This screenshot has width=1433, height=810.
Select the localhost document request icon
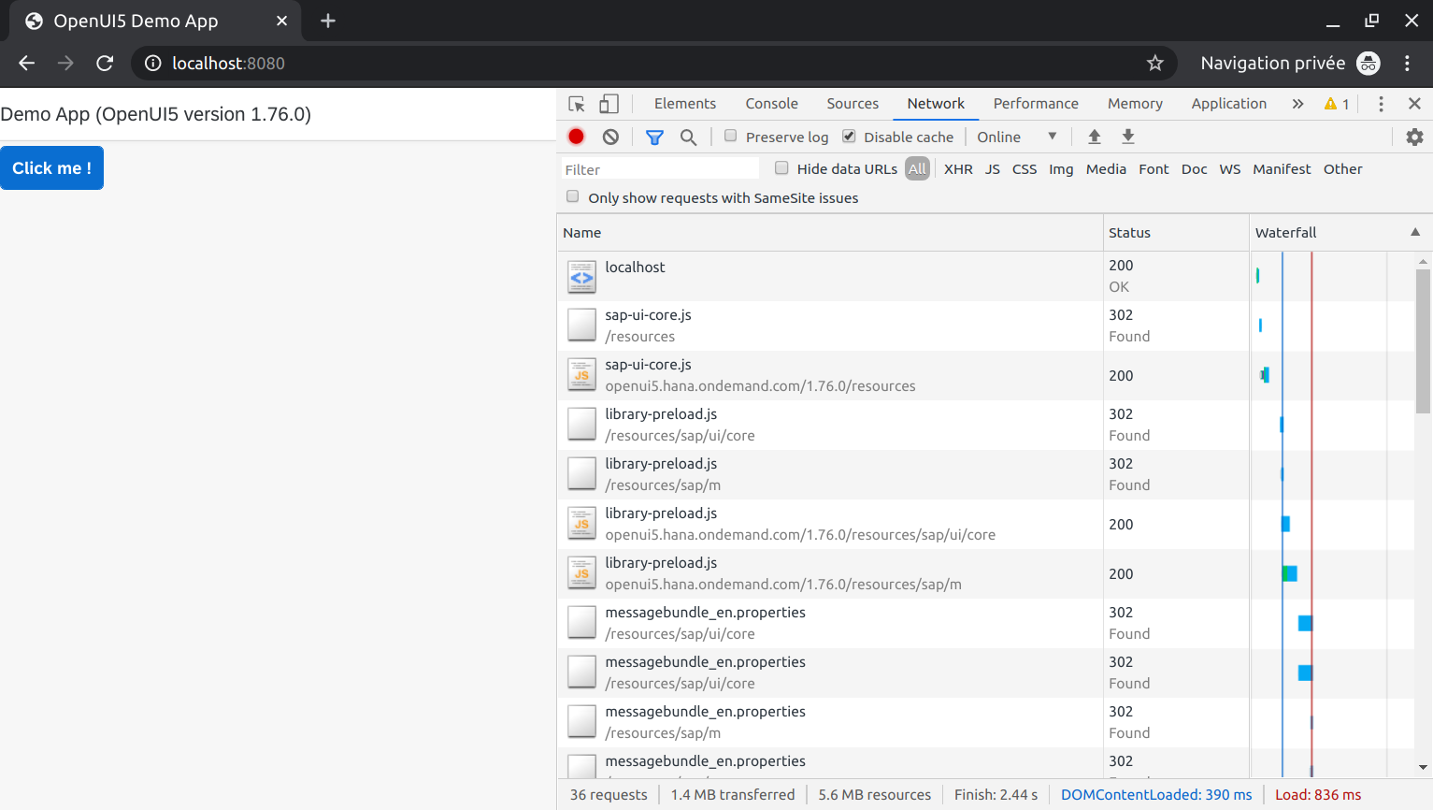pyautogui.click(x=581, y=277)
